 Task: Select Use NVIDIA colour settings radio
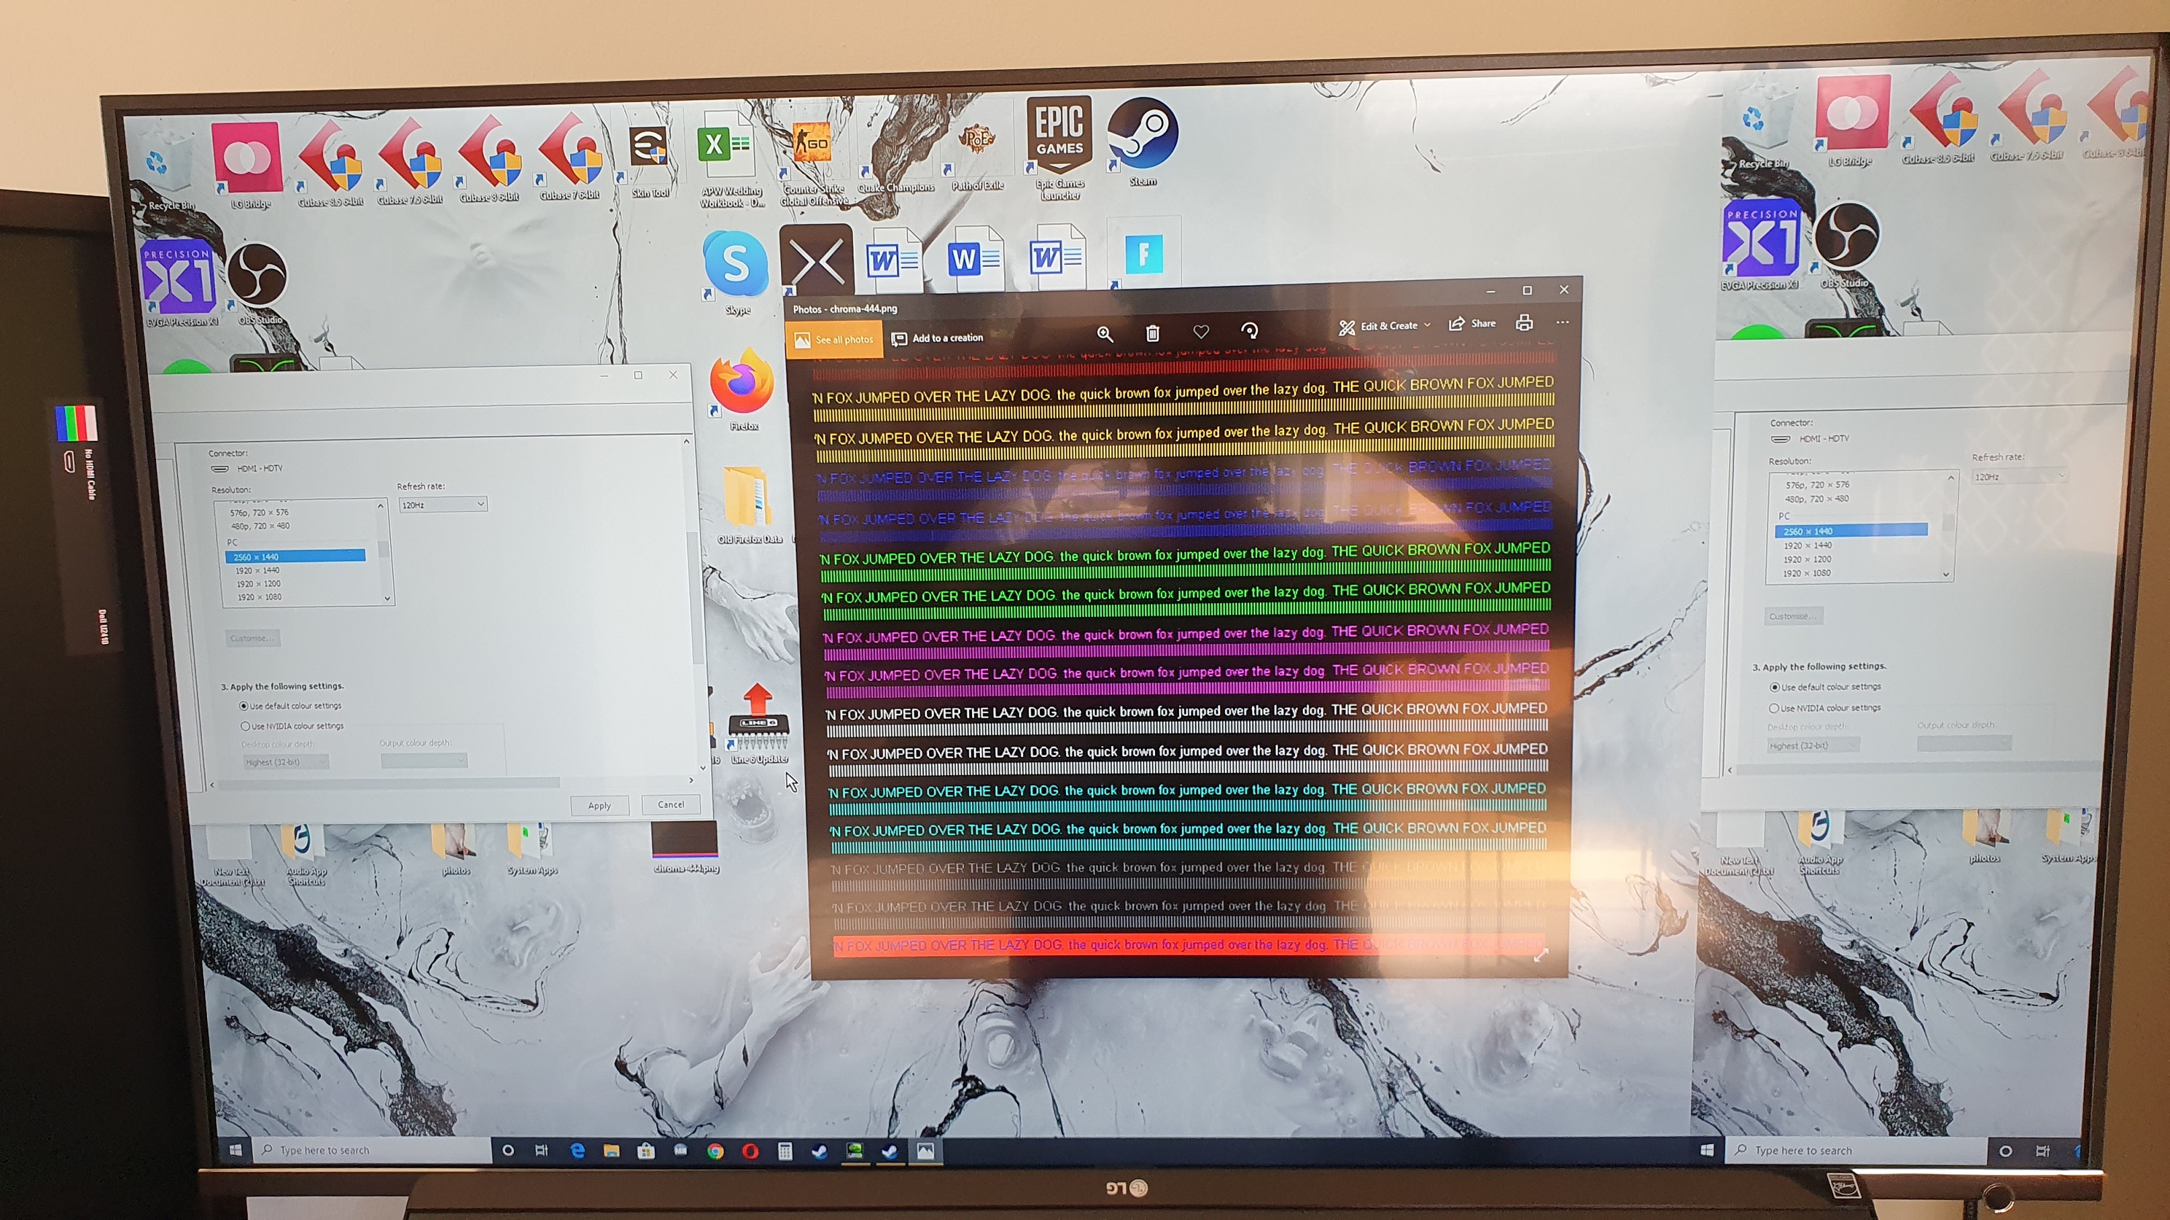[x=246, y=727]
